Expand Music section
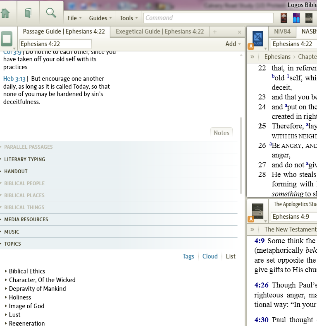 [119, 232]
